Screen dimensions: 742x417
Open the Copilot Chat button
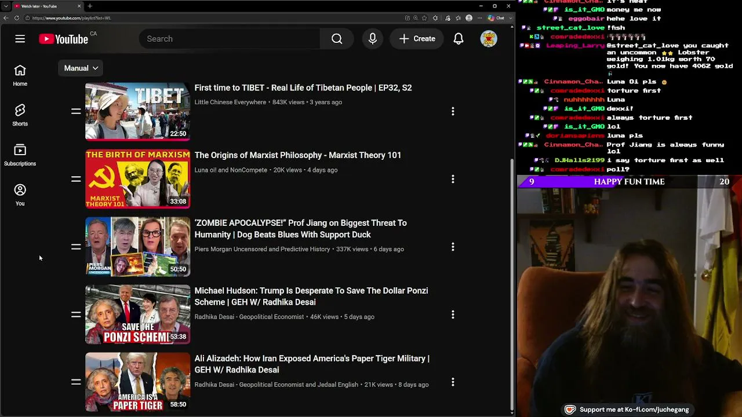click(x=497, y=18)
